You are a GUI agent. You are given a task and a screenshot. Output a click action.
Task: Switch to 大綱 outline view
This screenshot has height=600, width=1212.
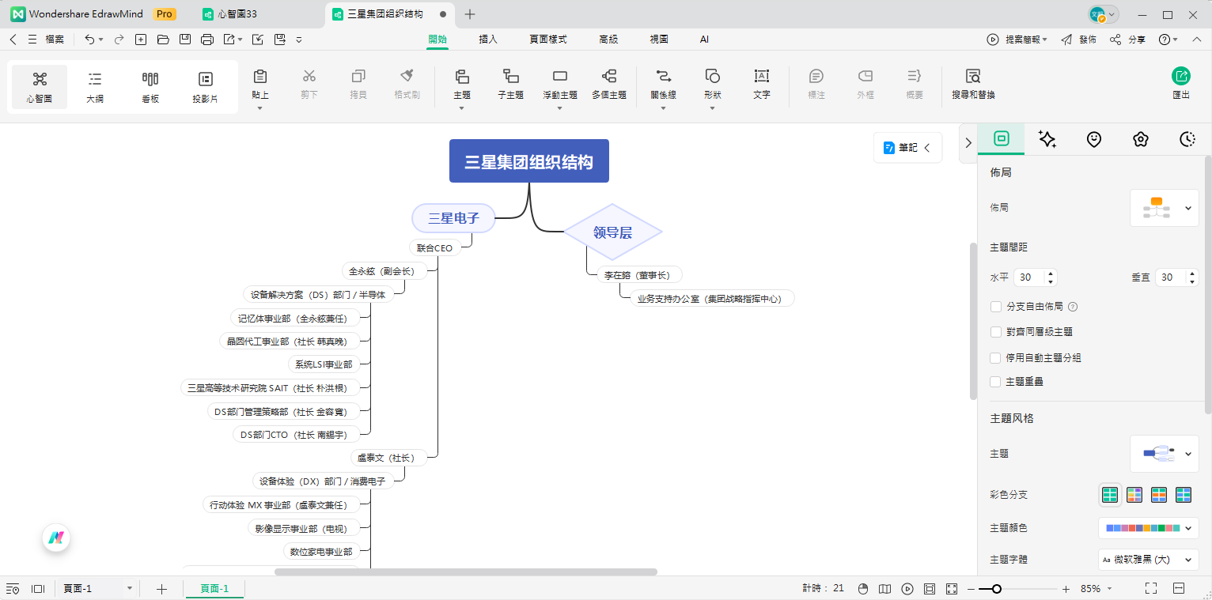tap(95, 86)
